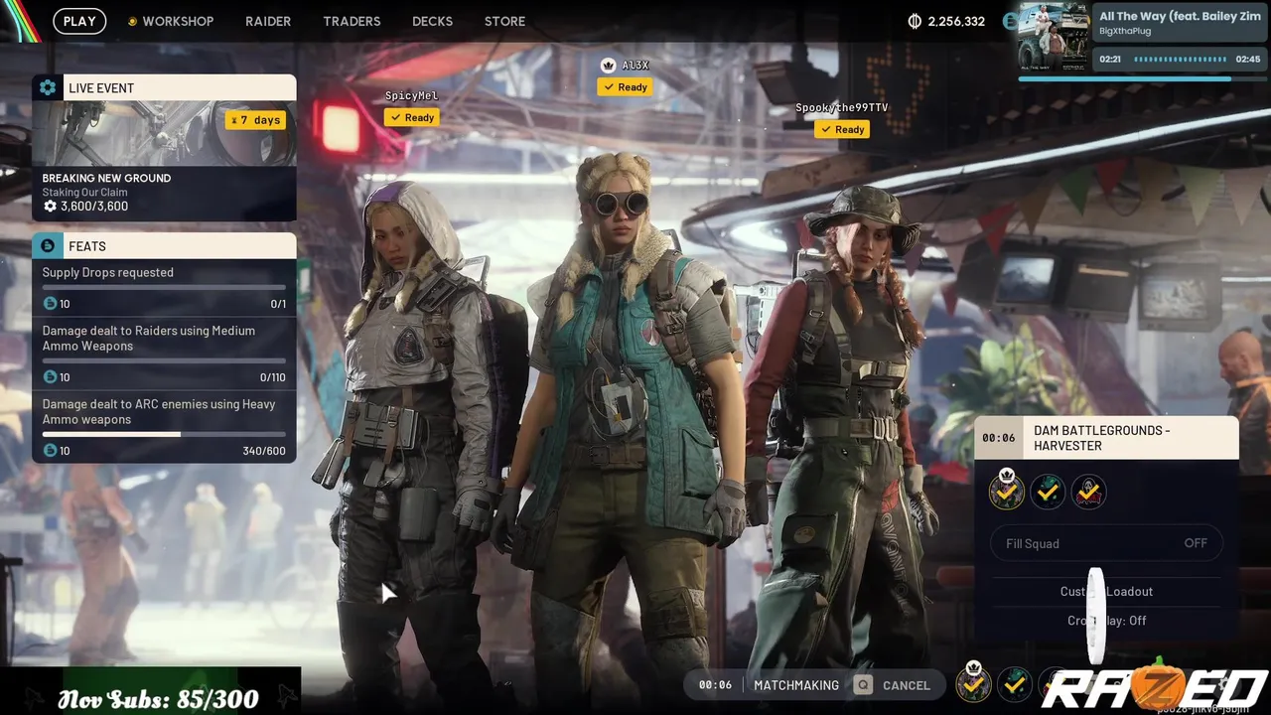Click the Staking Our Claim subtitle
Screen dimensions: 1271x715
tap(84, 193)
